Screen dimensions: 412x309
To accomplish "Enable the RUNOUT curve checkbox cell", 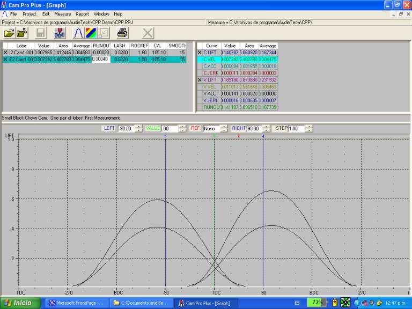I will coord(200,107).
